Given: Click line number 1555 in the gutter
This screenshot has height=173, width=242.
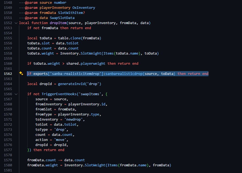Looking at the screenshot, I should (8, 38).
